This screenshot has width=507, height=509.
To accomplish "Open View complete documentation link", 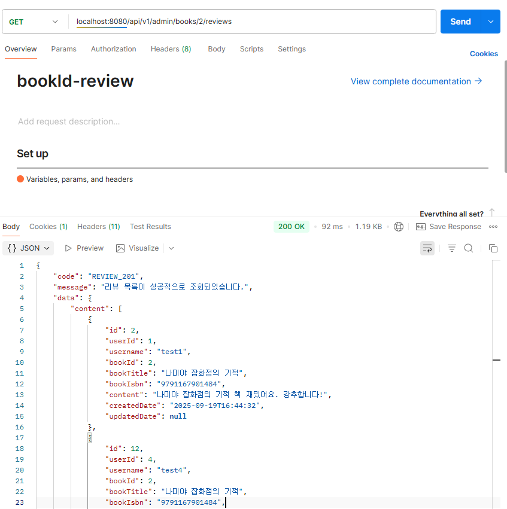I will click(417, 81).
